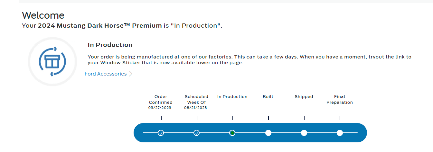This screenshot has height=152, width=433.
Task: Click the Shipped stage label
Action: pyautogui.click(x=304, y=97)
